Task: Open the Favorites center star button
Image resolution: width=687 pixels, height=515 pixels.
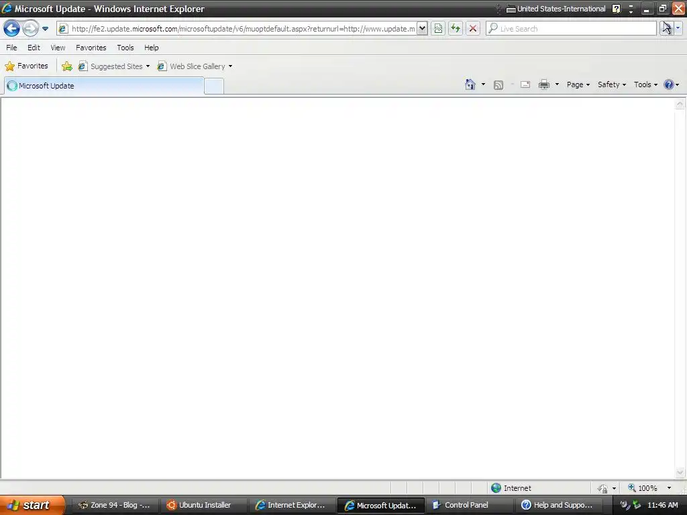Action: [x=27, y=66]
